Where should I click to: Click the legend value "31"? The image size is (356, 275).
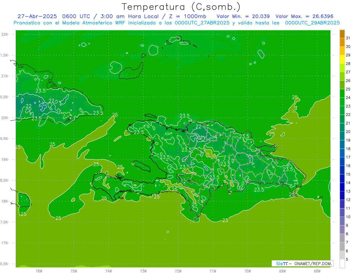coord(348,38)
